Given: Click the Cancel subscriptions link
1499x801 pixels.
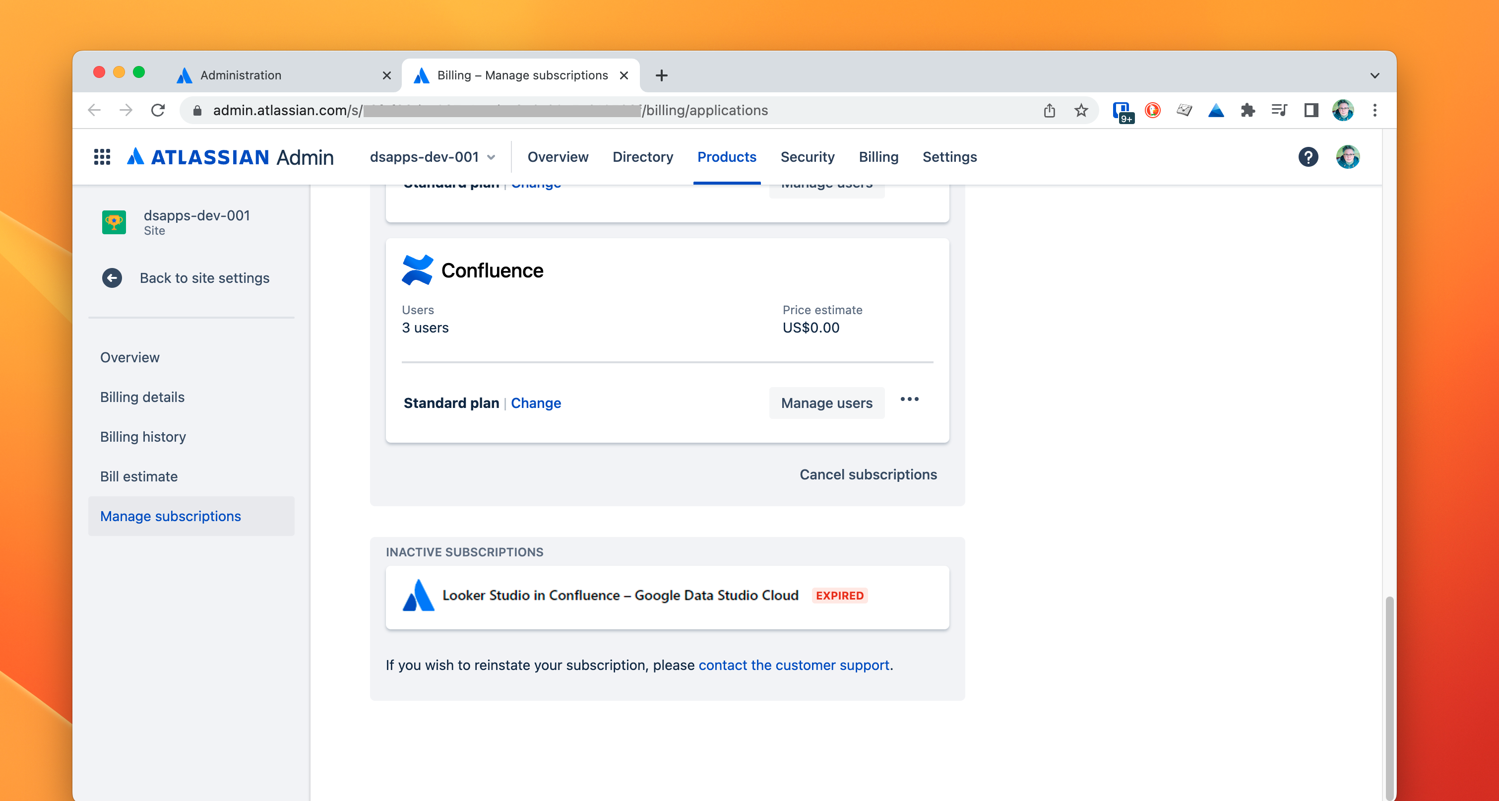Looking at the screenshot, I should click(x=868, y=474).
